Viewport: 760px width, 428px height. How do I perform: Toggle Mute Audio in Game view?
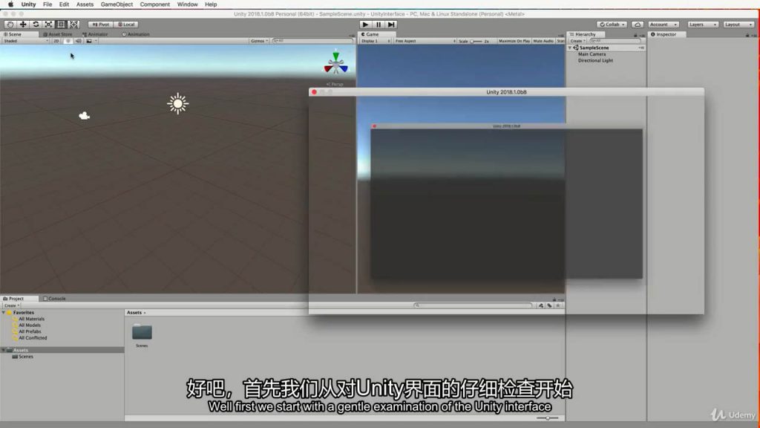pos(543,42)
